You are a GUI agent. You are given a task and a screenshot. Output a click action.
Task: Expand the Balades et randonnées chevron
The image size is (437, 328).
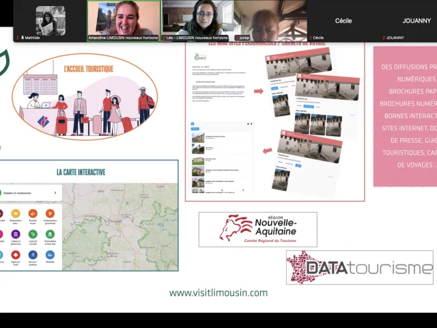tap(55, 193)
